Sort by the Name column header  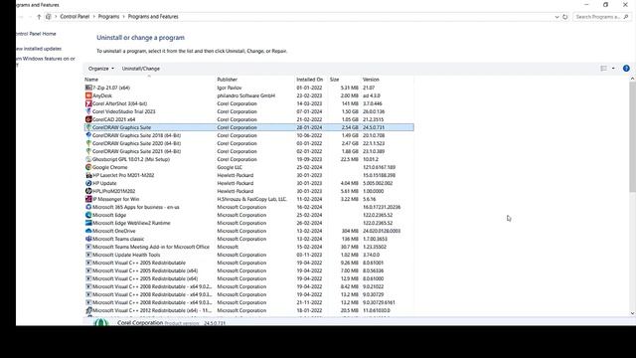91,80
